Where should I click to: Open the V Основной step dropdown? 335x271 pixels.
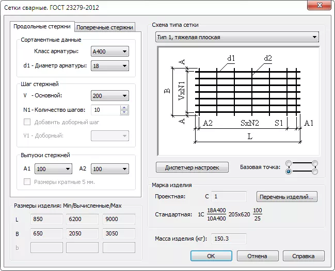[x=109, y=96]
